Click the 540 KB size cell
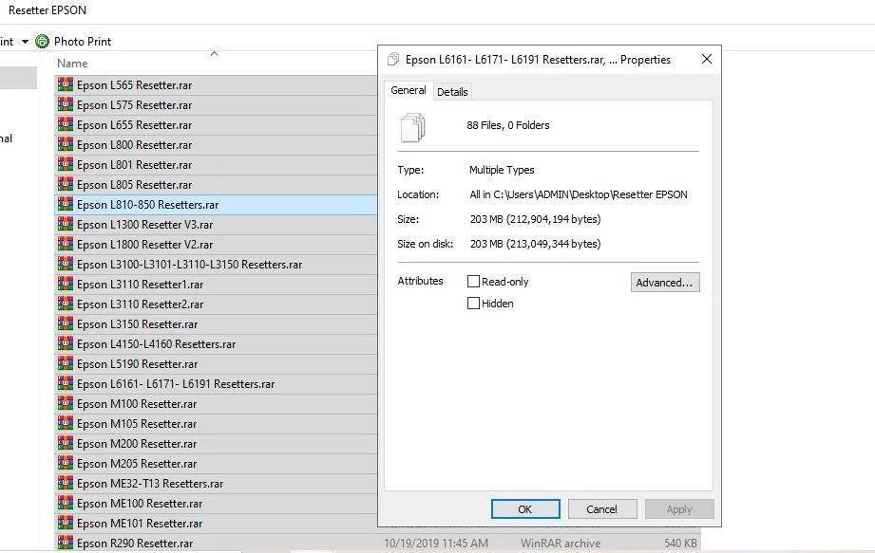Image resolution: width=875 pixels, height=553 pixels. (x=680, y=544)
